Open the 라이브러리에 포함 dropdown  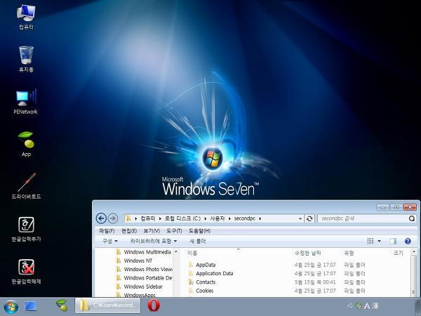[x=154, y=241]
